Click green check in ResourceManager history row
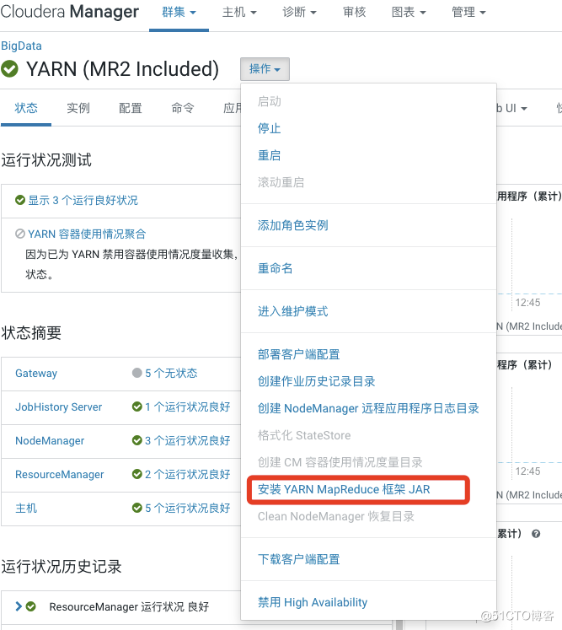The image size is (562, 630). click(x=31, y=606)
